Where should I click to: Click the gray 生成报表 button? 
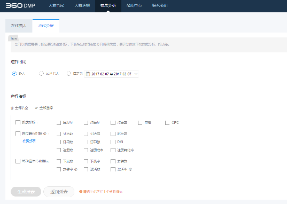click(x=26, y=192)
